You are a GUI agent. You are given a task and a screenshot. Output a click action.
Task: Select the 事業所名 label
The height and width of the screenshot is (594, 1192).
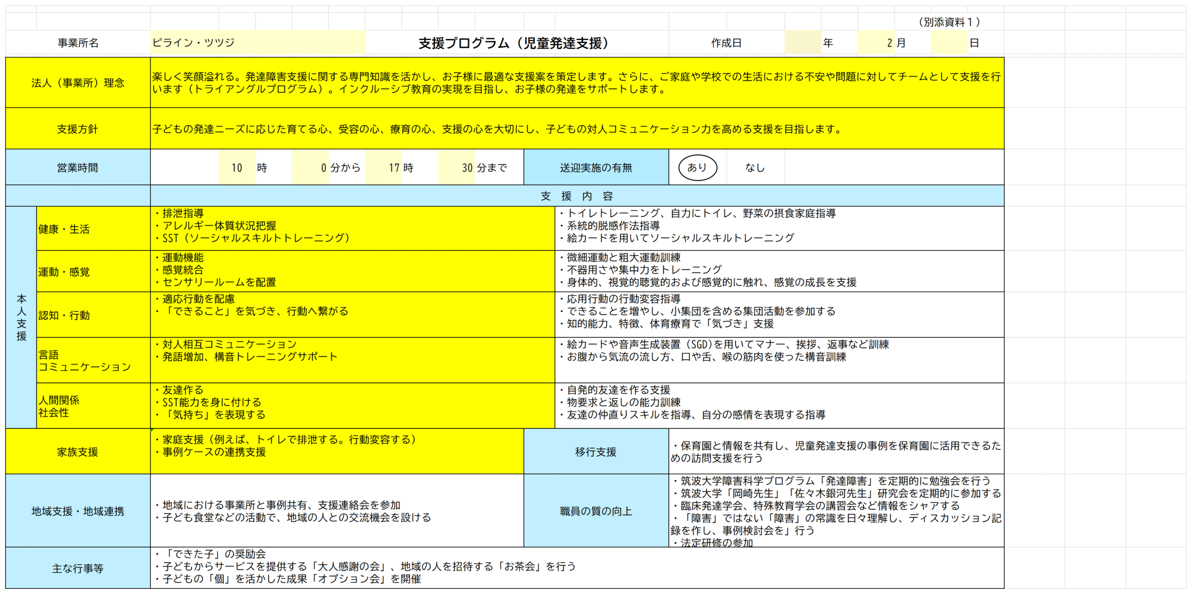[78, 43]
